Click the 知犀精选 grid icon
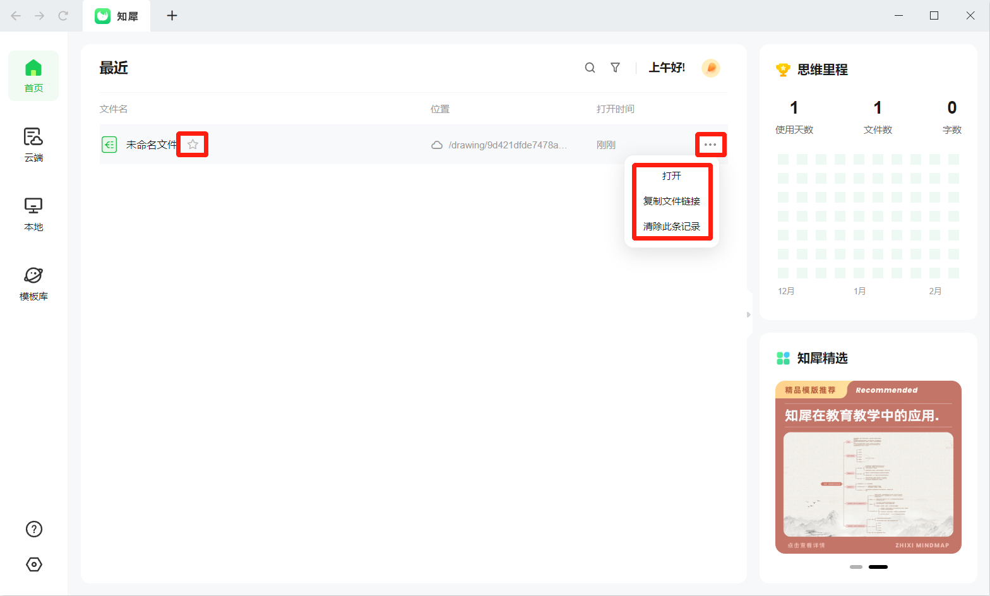Screen dimensions: 990x596 783,358
